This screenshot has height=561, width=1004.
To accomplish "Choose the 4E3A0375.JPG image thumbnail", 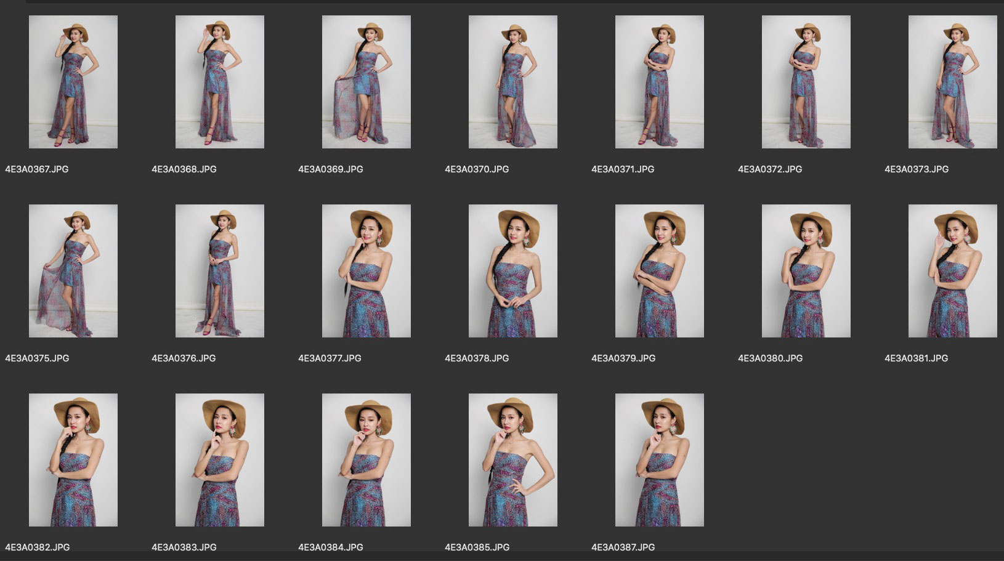I will tap(73, 271).
